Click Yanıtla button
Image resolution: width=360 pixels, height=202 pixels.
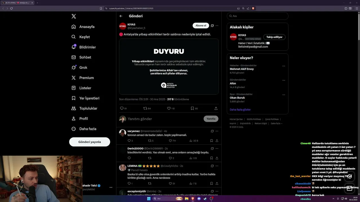[211, 119]
